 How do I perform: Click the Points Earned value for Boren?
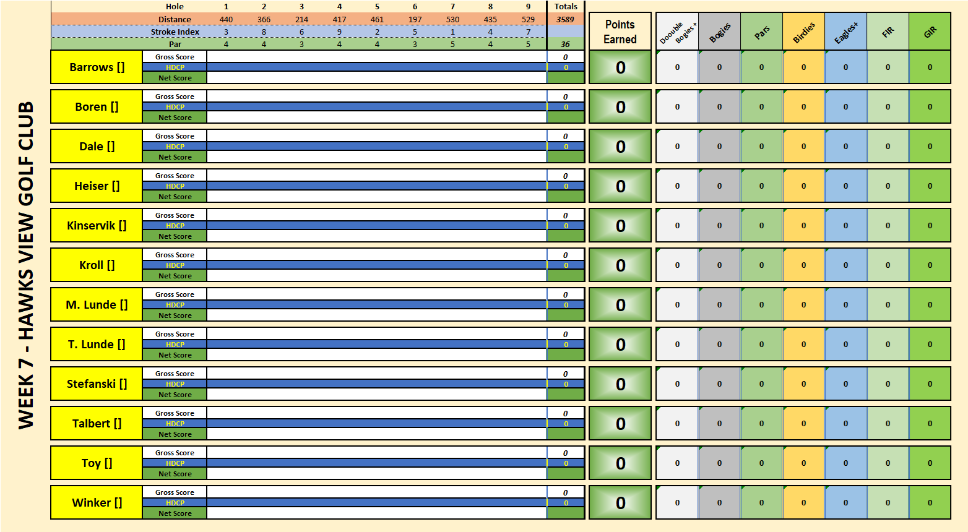(x=620, y=107)
